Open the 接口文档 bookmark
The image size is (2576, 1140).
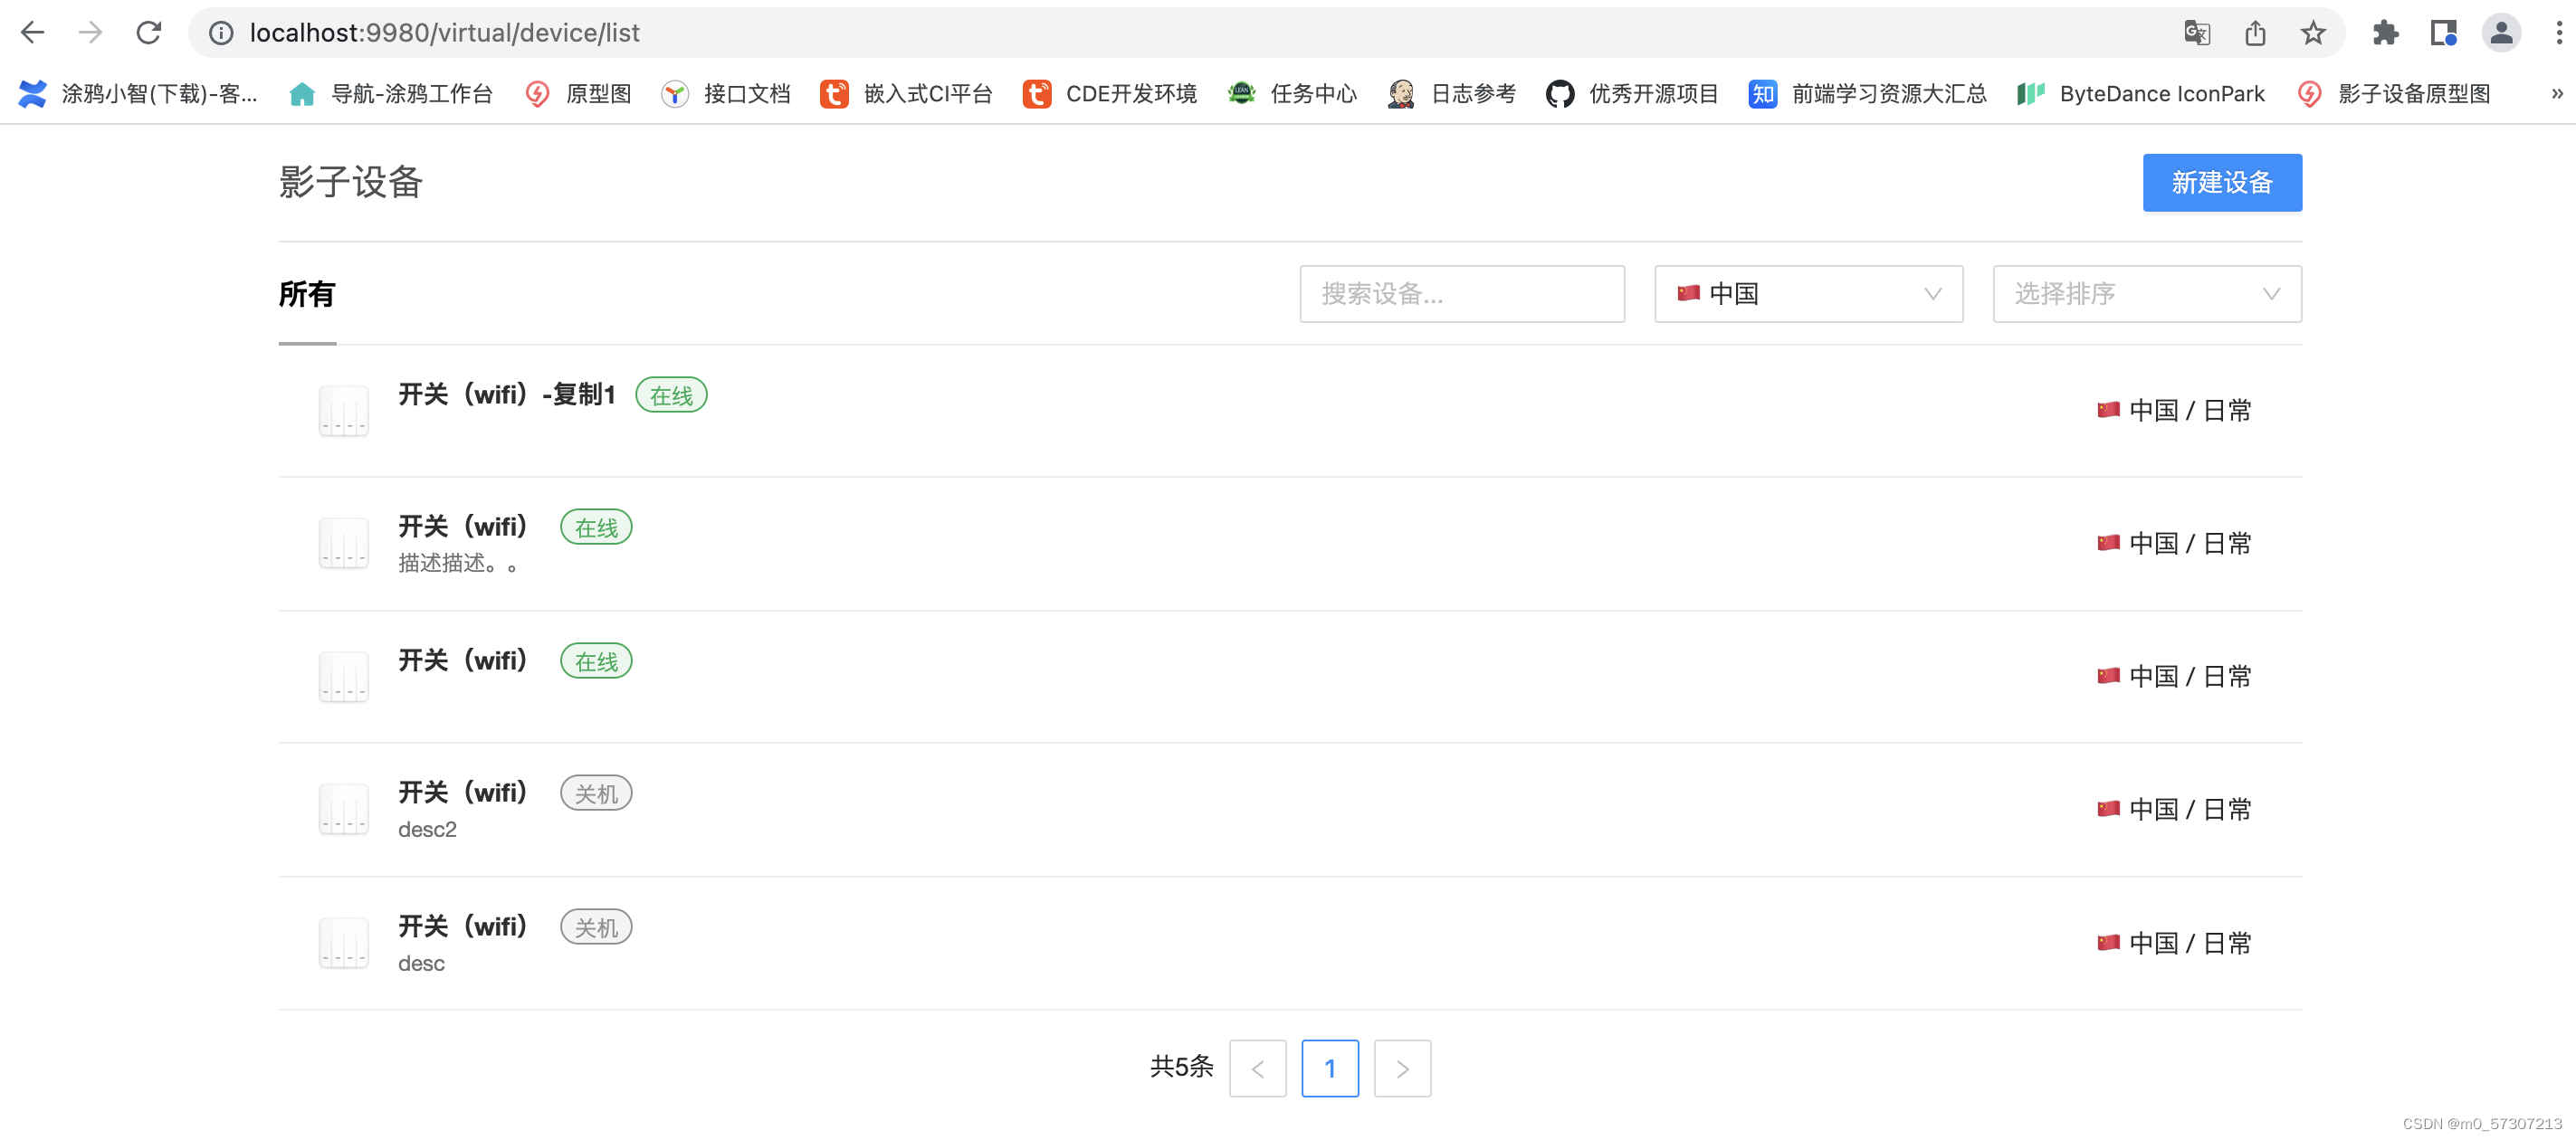(745, 93)
